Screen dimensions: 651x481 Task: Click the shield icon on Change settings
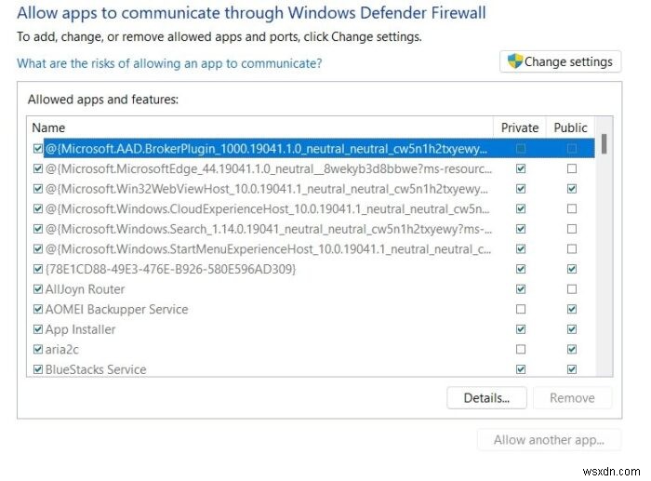pos(513,61)
